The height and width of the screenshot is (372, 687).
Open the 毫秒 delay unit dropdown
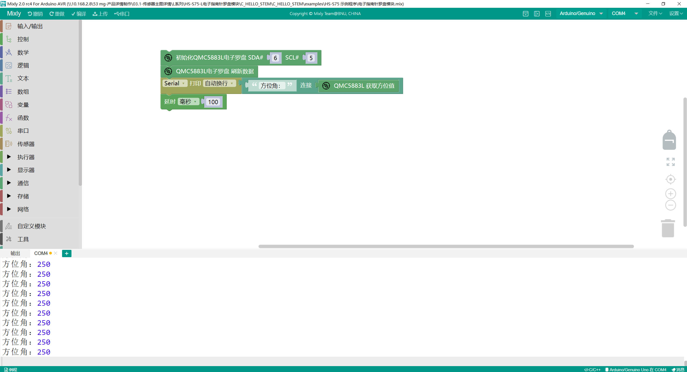click(188, 102)
